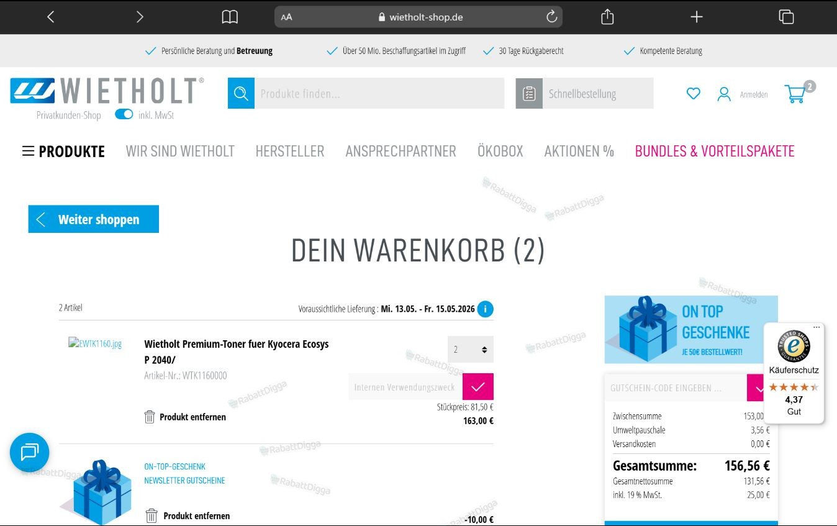Focus the Gutschein-Code eingeben field
The image size is (837, 526).
tap(676, 388)
